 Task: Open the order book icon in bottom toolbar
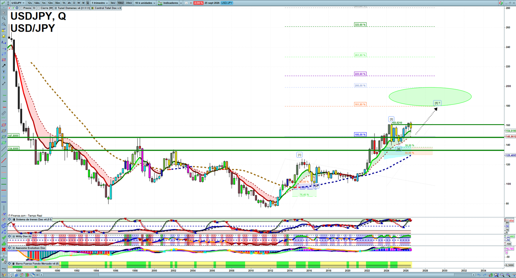coord(27,275)
